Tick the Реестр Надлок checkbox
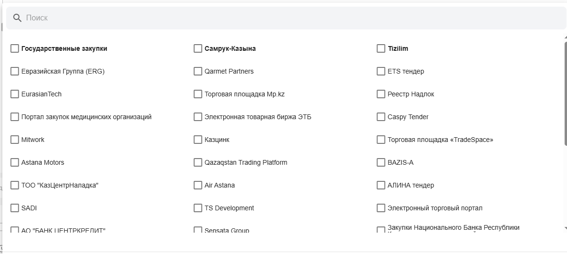567x254 pixels. click(381, 94)
